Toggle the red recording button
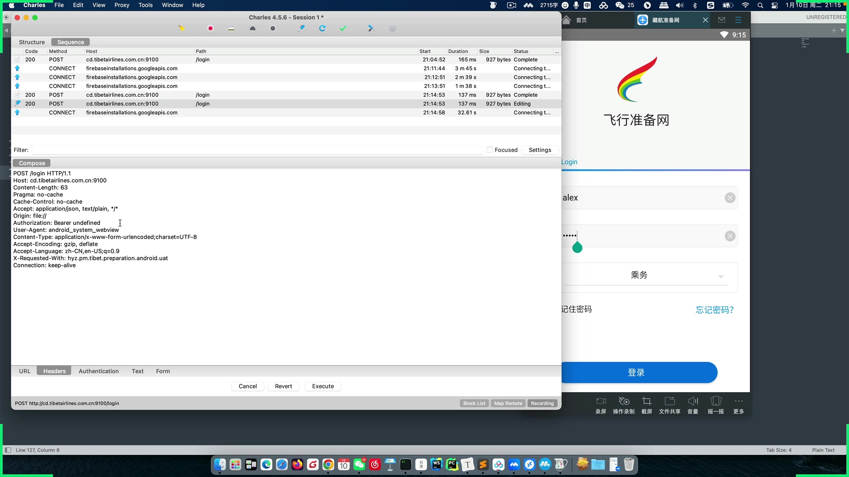This screenshot has width=849, height=477. point(210,28)
